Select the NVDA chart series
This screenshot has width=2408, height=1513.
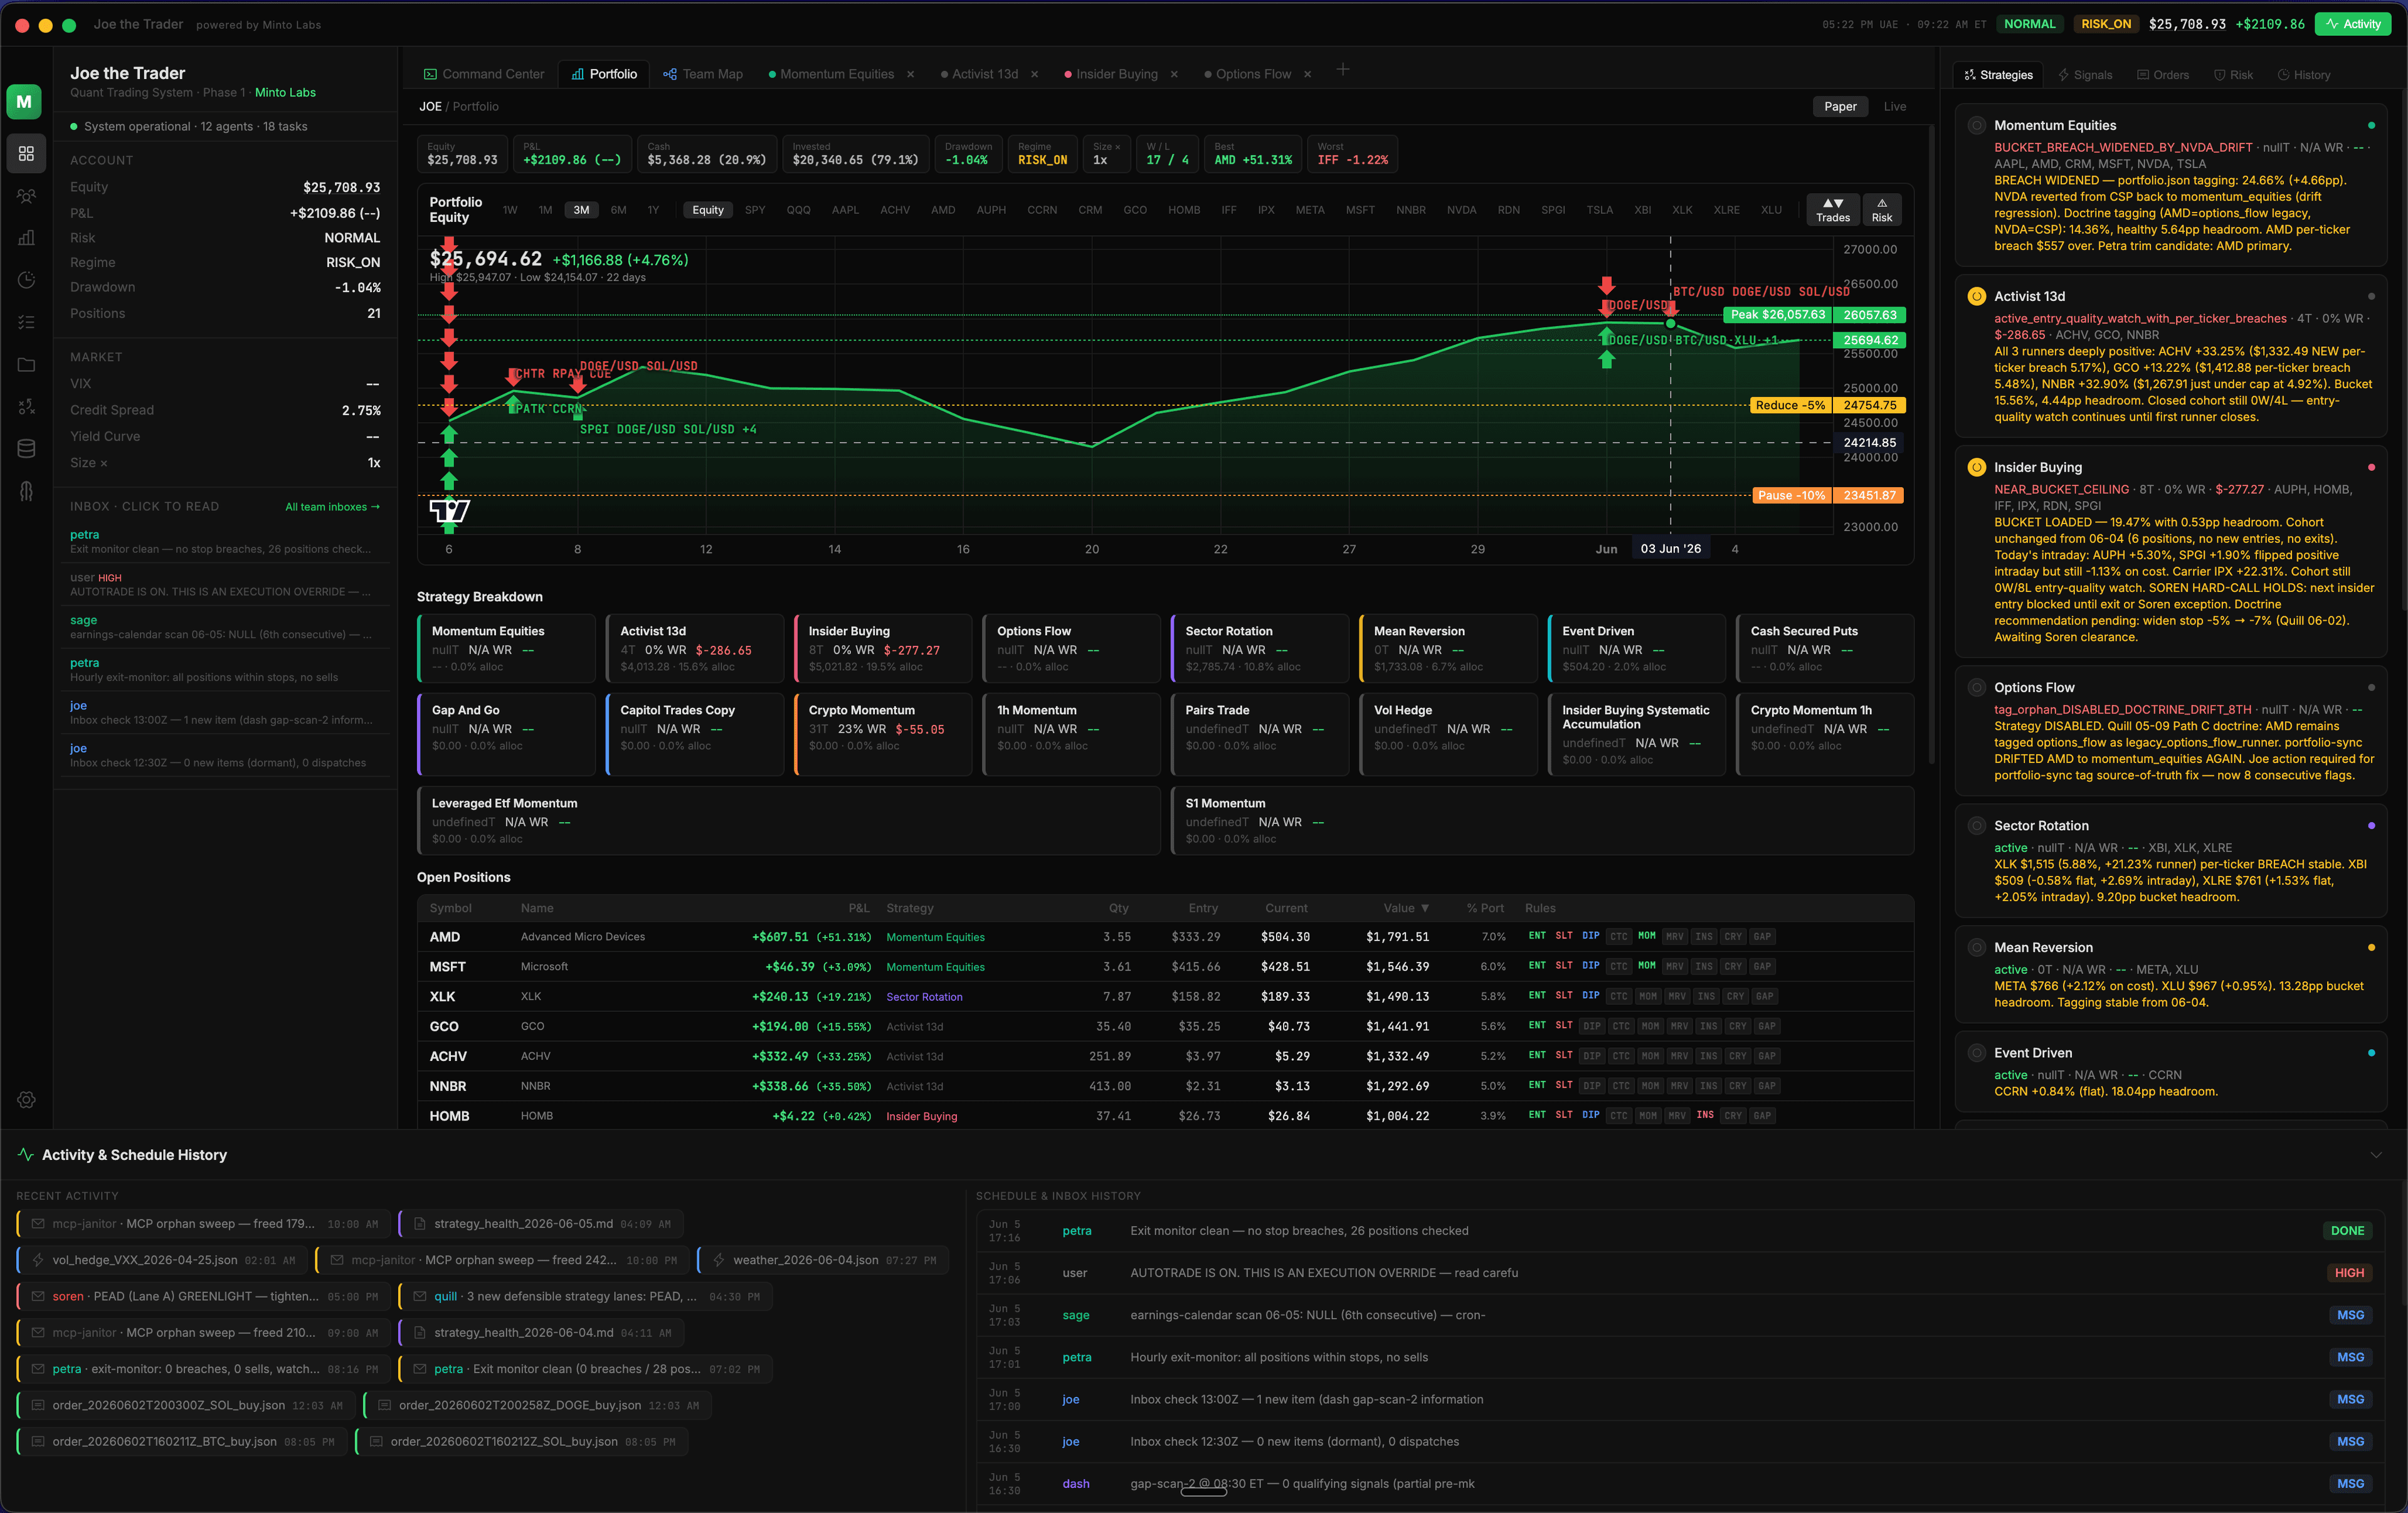[x=1461, y=210]
